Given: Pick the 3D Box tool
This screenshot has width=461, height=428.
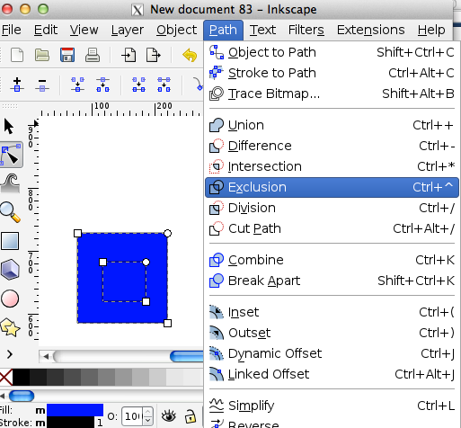Looking at the screenshot, I should click(x=10, y=270).
